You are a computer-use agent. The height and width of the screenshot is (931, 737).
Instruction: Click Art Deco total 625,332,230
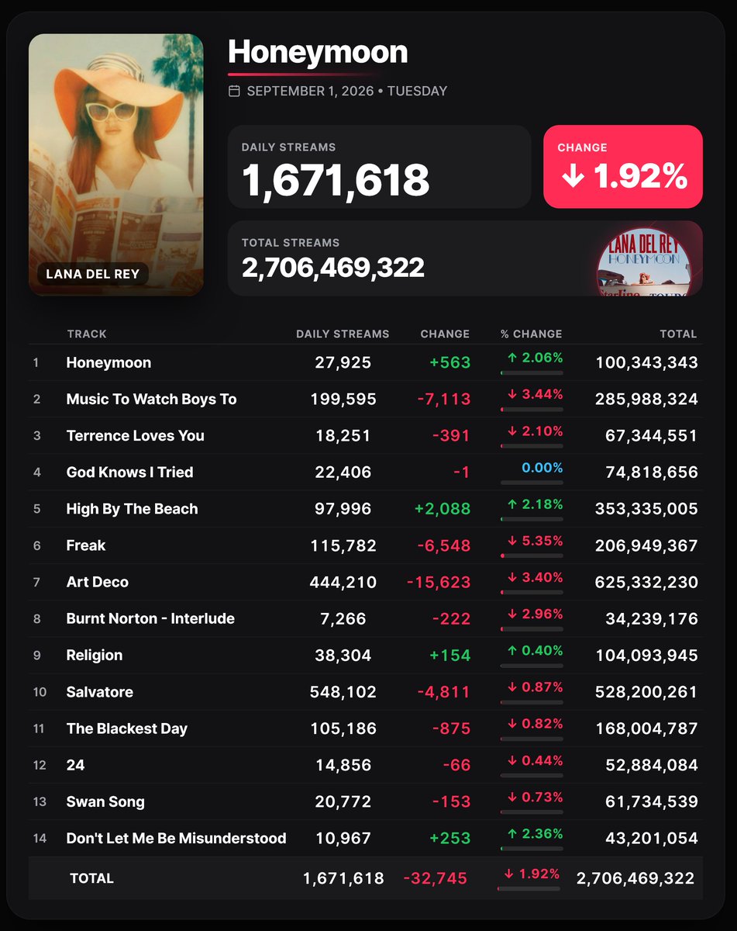[x=646, y=582]
